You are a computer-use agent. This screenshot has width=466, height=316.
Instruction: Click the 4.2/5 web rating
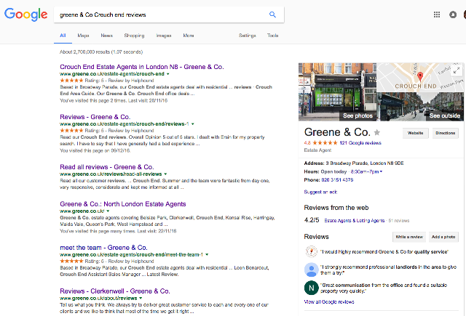312,220
